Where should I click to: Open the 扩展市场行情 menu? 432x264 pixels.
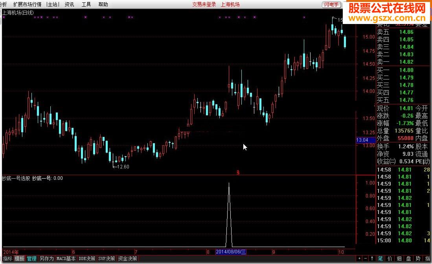(27, 4)
